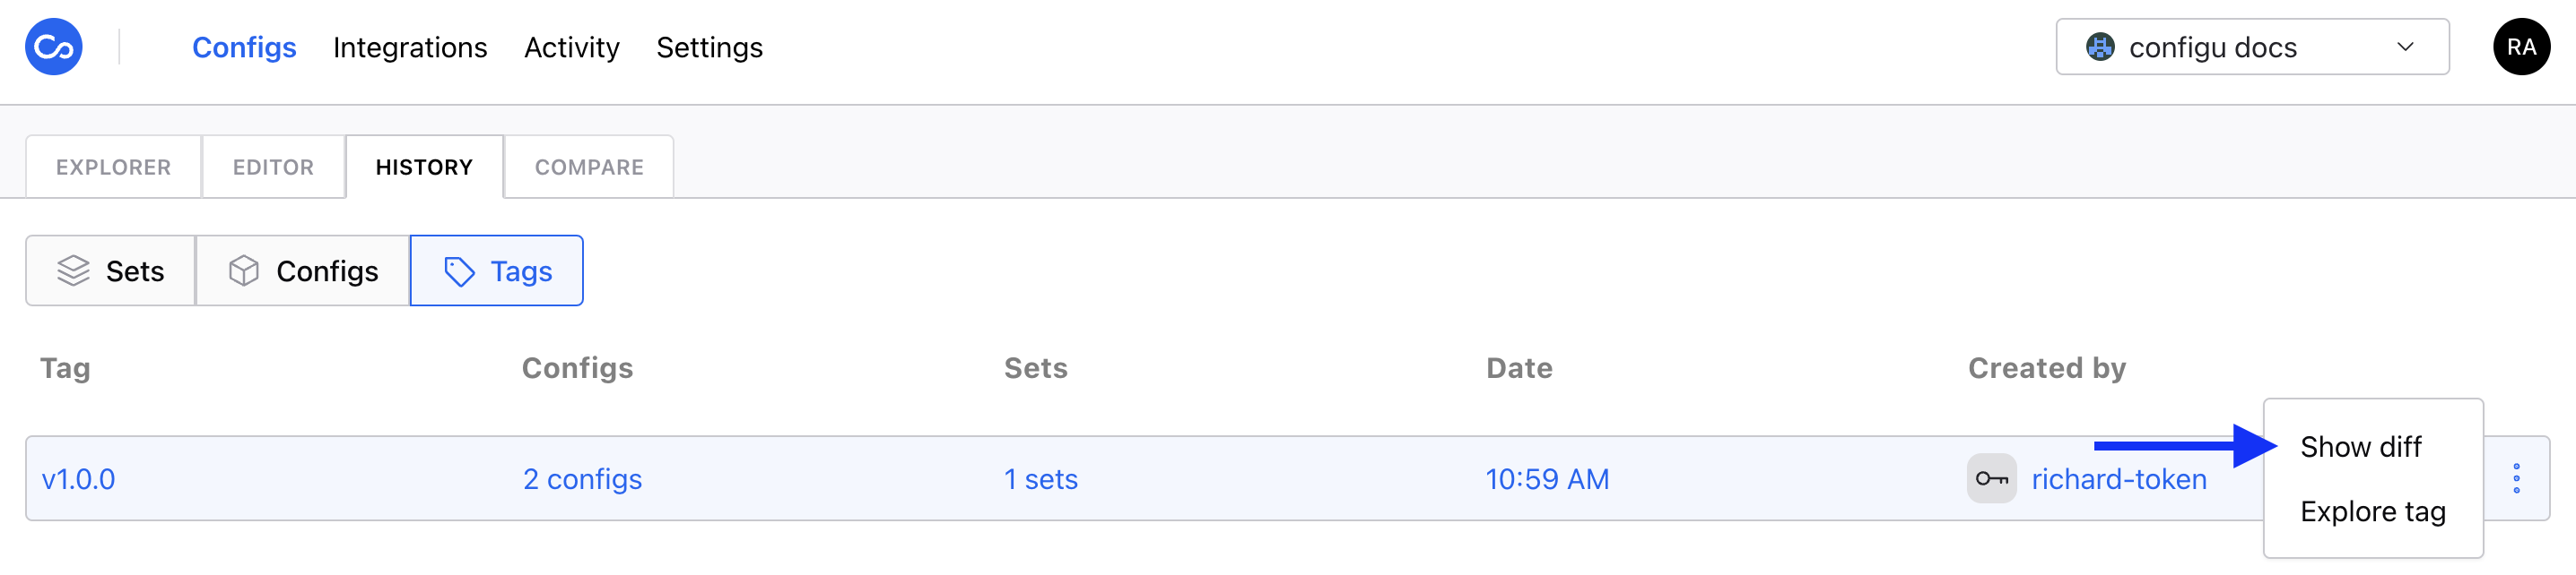Screen dimensions: 2576x575
Task: Go to the Compare tab
Action: [x=588, y=167]
